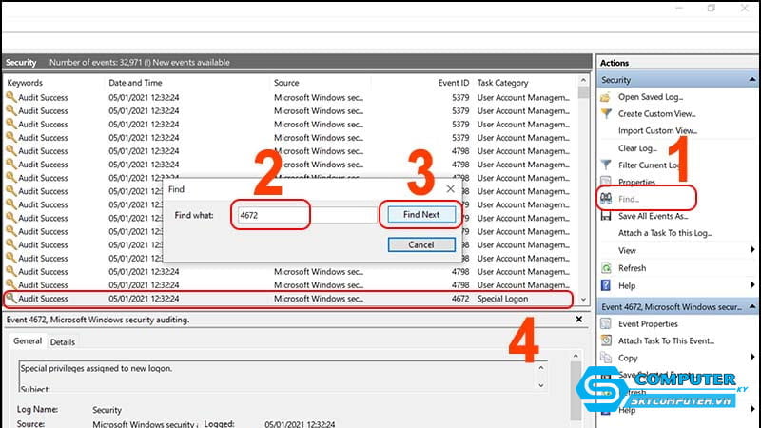Click the green Refresh icon in Security actions
The width and height of the screenshot is (761, 428).
click(x=607, y=268)
